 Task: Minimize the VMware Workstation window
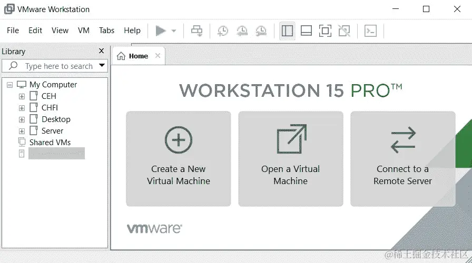click(x=396, y=9)
